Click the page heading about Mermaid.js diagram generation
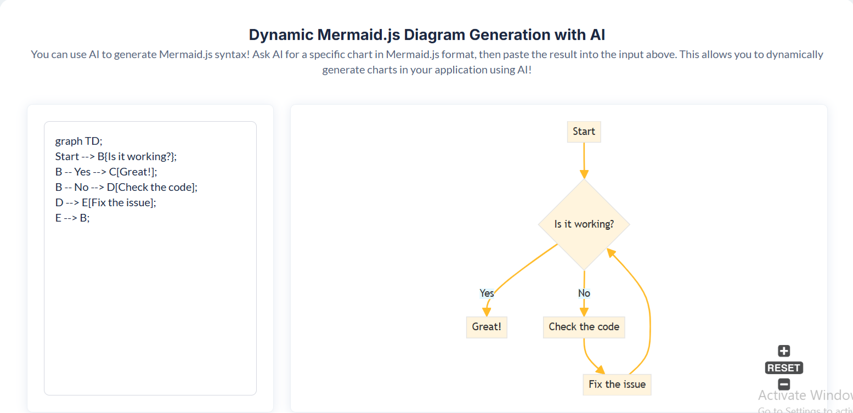 tap(427, 35)
